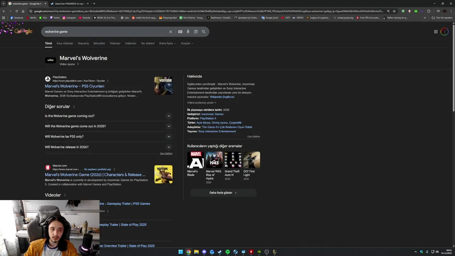Expand "Will the Wolverine game come out in 2025?"
455x256 pixels.
pos(108,126)
